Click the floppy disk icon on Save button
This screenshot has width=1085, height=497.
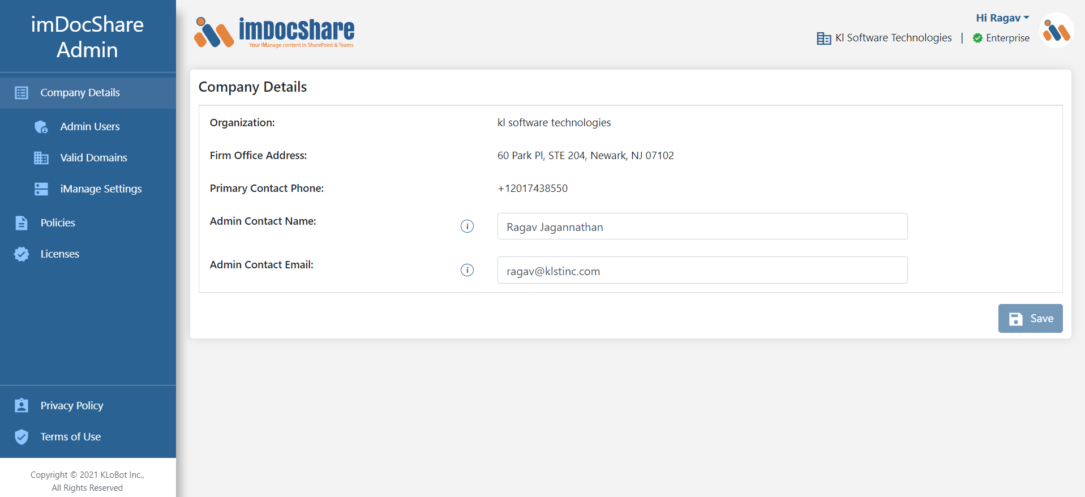[1016, 319]
